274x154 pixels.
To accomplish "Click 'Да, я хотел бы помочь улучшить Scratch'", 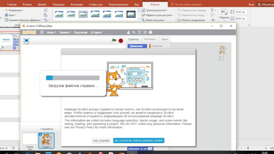I will (x=139, y=140).
